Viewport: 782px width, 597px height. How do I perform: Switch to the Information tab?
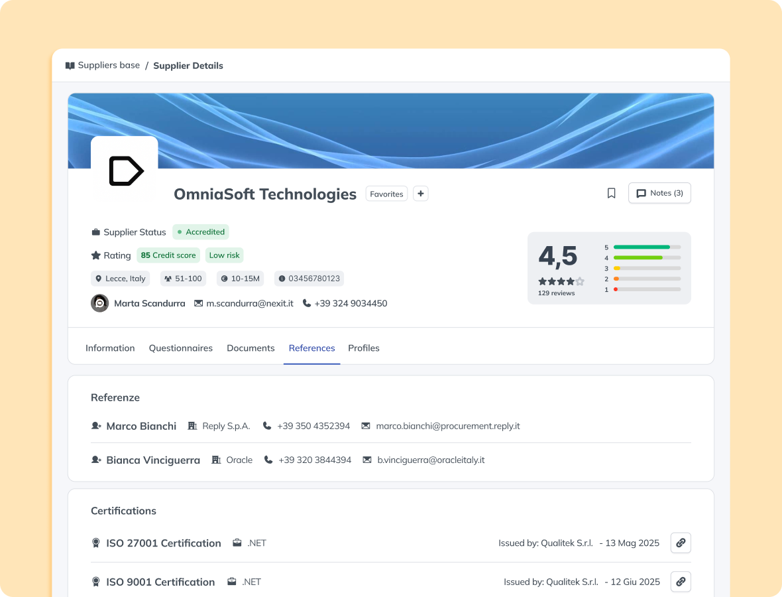[110, 348]
